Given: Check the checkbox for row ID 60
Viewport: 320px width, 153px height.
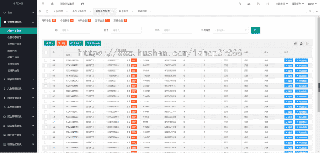Looking at the screenshot, I should 46,106.
